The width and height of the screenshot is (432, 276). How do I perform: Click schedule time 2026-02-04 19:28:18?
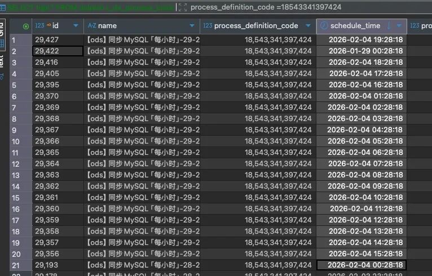click(x=362, y=40)
